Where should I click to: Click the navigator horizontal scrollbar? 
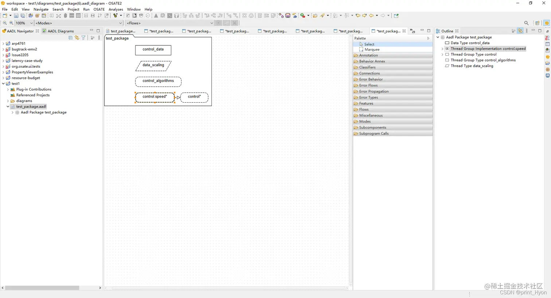point(42,288)
